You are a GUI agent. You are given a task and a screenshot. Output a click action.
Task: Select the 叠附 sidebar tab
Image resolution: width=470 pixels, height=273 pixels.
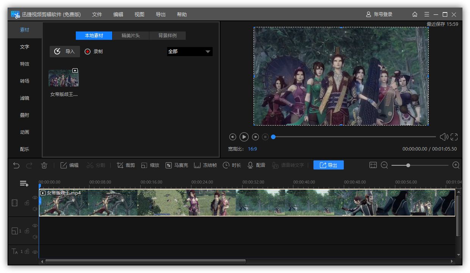[25, 115]
